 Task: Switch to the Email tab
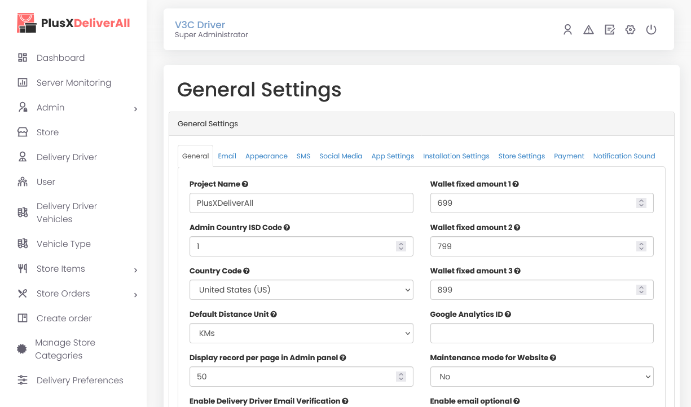click(227, 156)
